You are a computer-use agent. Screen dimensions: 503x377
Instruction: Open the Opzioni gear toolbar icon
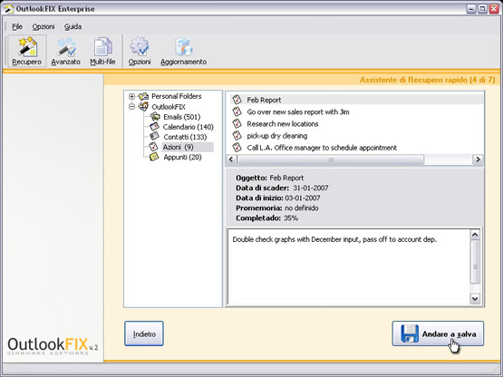(140, 51)
